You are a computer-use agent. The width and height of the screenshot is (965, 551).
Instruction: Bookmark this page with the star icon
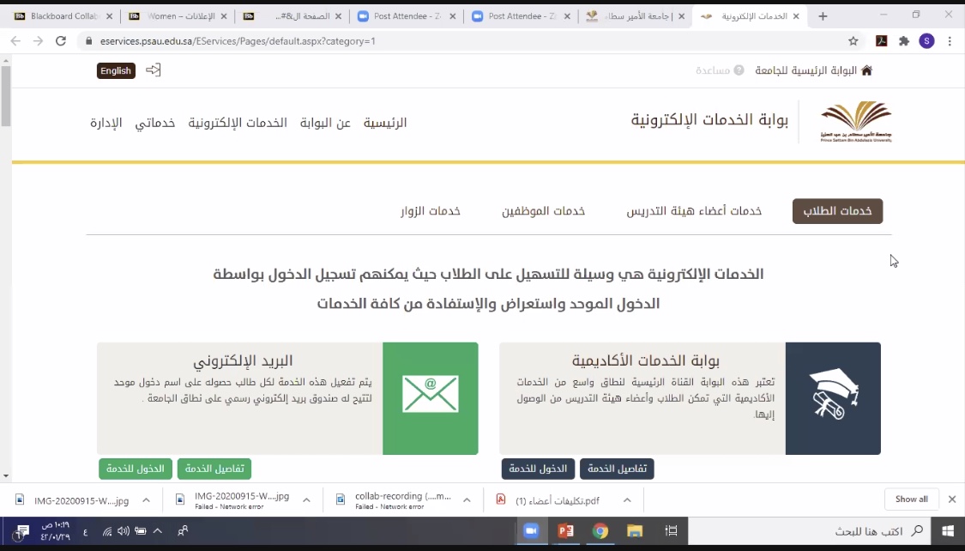click(x=853, y=41)
